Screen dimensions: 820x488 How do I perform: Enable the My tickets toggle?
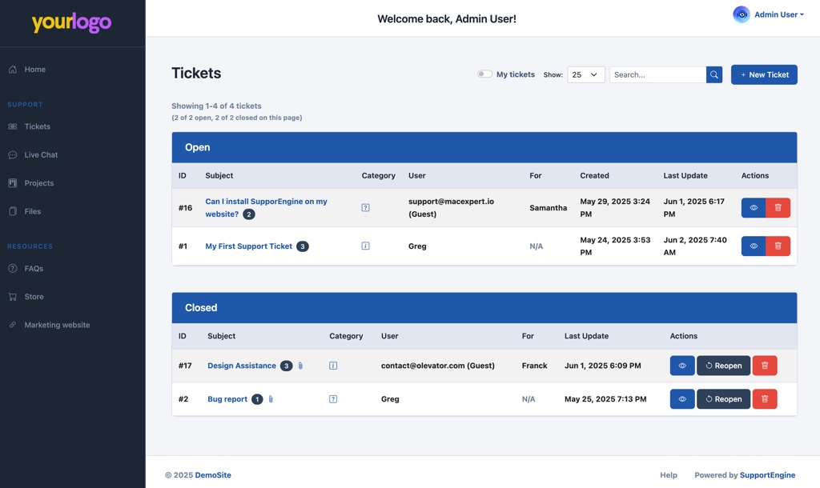click(x=484, y=73)
